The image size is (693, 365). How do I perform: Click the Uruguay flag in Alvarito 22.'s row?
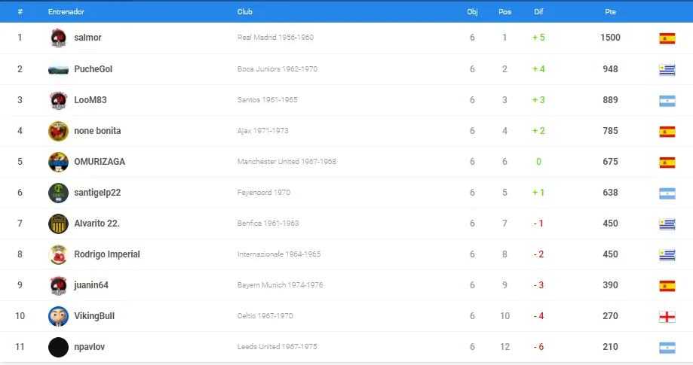click(667, 224)
